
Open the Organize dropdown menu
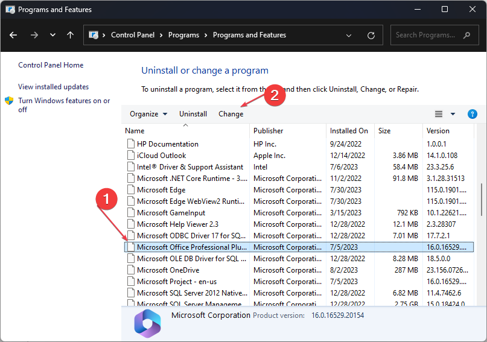[x=148, y=114]
